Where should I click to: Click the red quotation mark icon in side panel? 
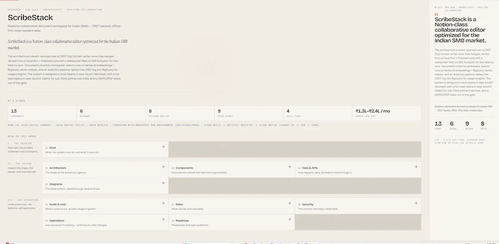tap(436, 14)
